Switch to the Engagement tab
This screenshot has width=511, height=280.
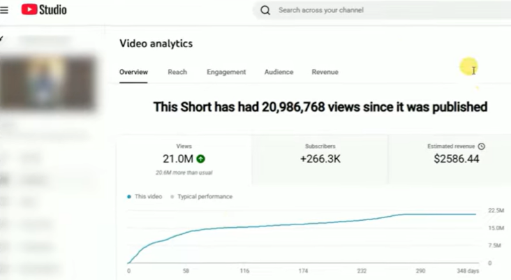click(x=226, y=72)
